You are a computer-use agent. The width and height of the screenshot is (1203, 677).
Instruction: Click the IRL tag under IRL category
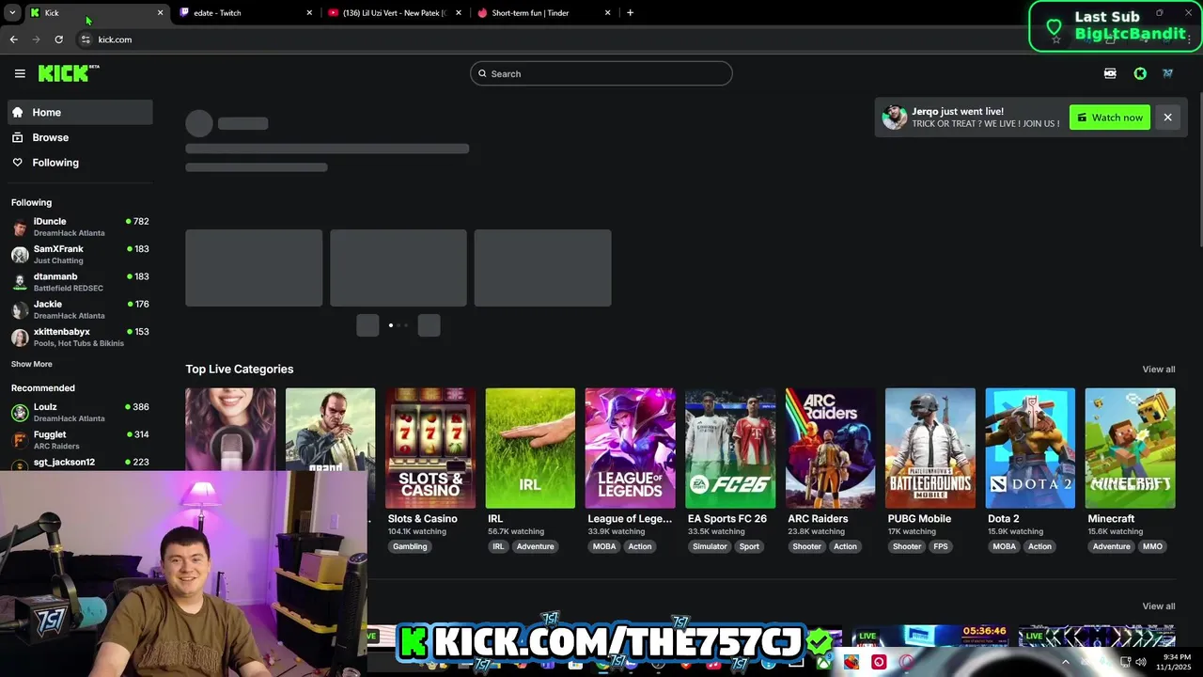(x=498, y=546)
